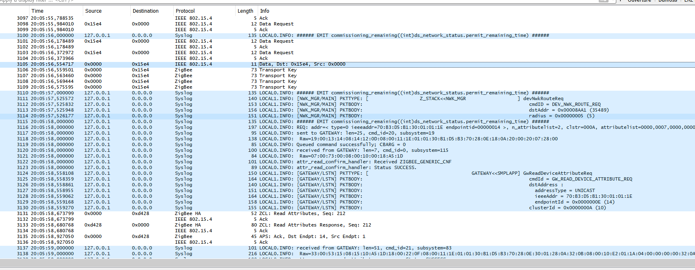Select Syslog packet 3100 commissioning_remaining

point(347,35)
